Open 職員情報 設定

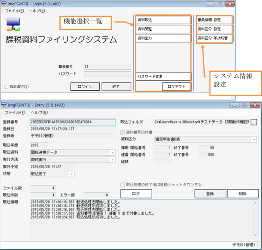215,20
